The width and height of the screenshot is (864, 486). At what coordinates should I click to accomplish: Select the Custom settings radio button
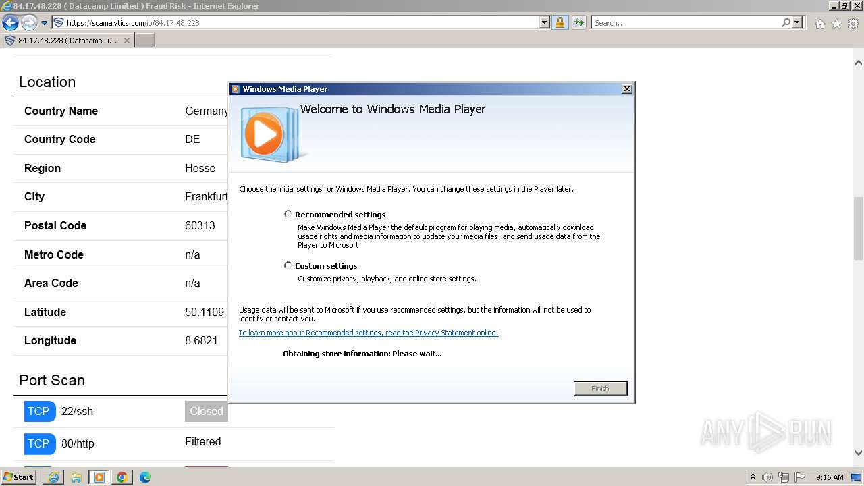[x=288, y=265]
